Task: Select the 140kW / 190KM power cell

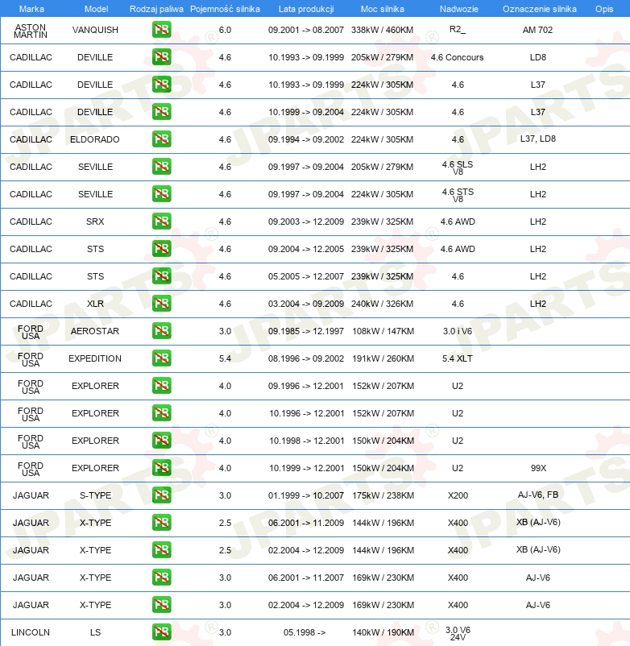Action: coord(383,632)
